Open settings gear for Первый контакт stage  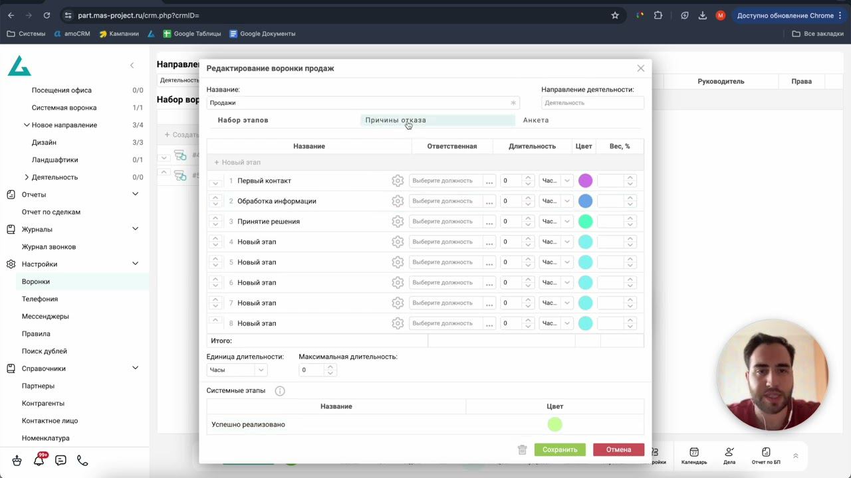[x=398, y=181]
